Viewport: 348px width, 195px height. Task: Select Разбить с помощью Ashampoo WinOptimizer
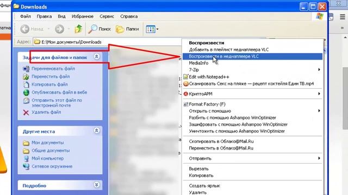click(x=252, y=118)
